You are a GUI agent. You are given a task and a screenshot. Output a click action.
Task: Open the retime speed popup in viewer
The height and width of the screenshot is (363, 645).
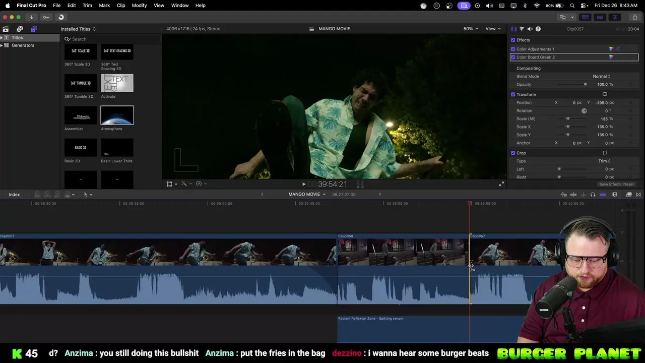202,184
